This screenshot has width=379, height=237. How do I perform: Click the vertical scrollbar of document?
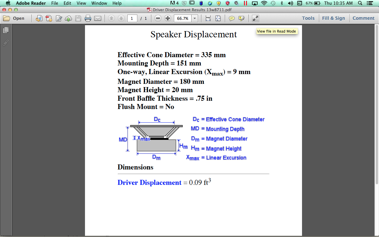click(377, 105)
